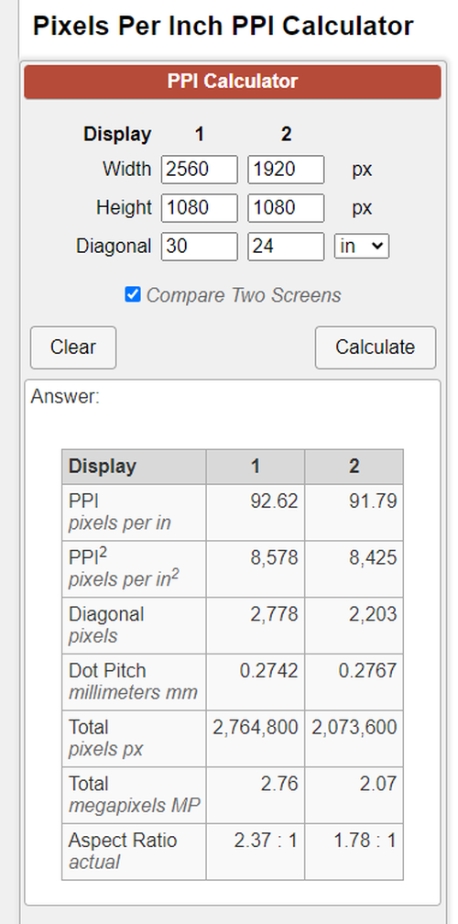Select Display 2 Width input field
The width and height of the screenshot is (458, 924).
pyautogui.click(x=286, y=170)
